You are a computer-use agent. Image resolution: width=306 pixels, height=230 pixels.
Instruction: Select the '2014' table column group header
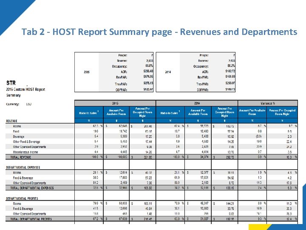[x=197, y=103]
